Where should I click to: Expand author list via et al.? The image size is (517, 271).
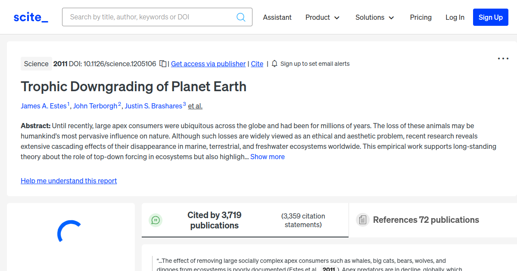[195, 106]
